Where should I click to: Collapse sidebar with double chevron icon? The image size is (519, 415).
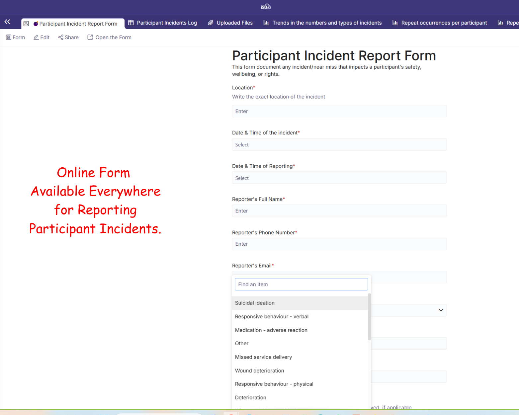pos(7,22)
